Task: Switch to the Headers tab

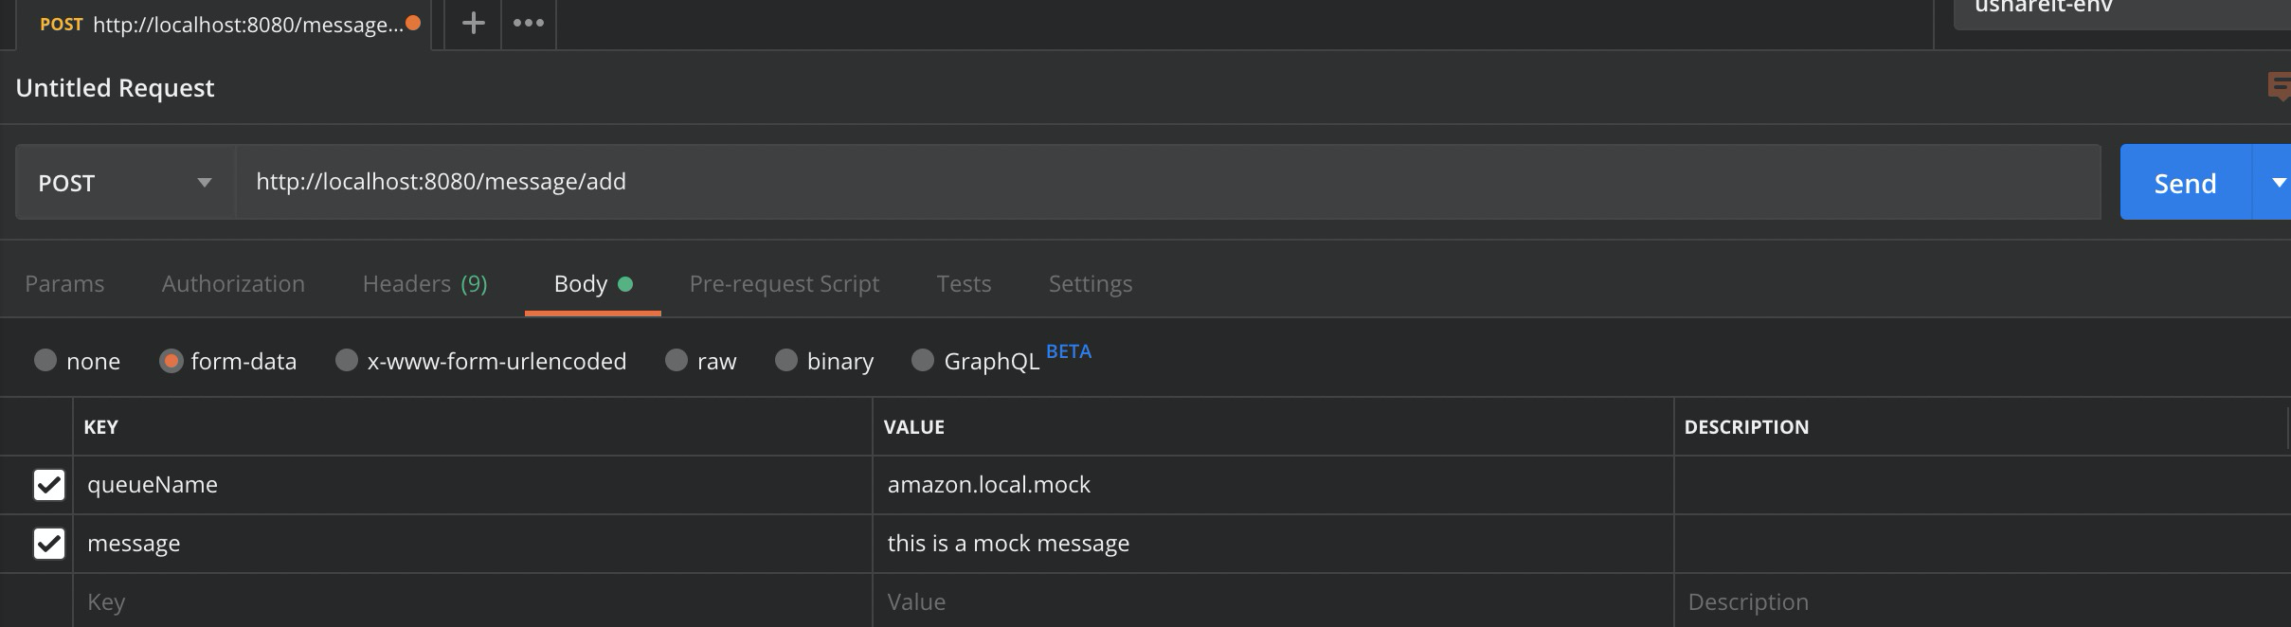Action: 424,284
